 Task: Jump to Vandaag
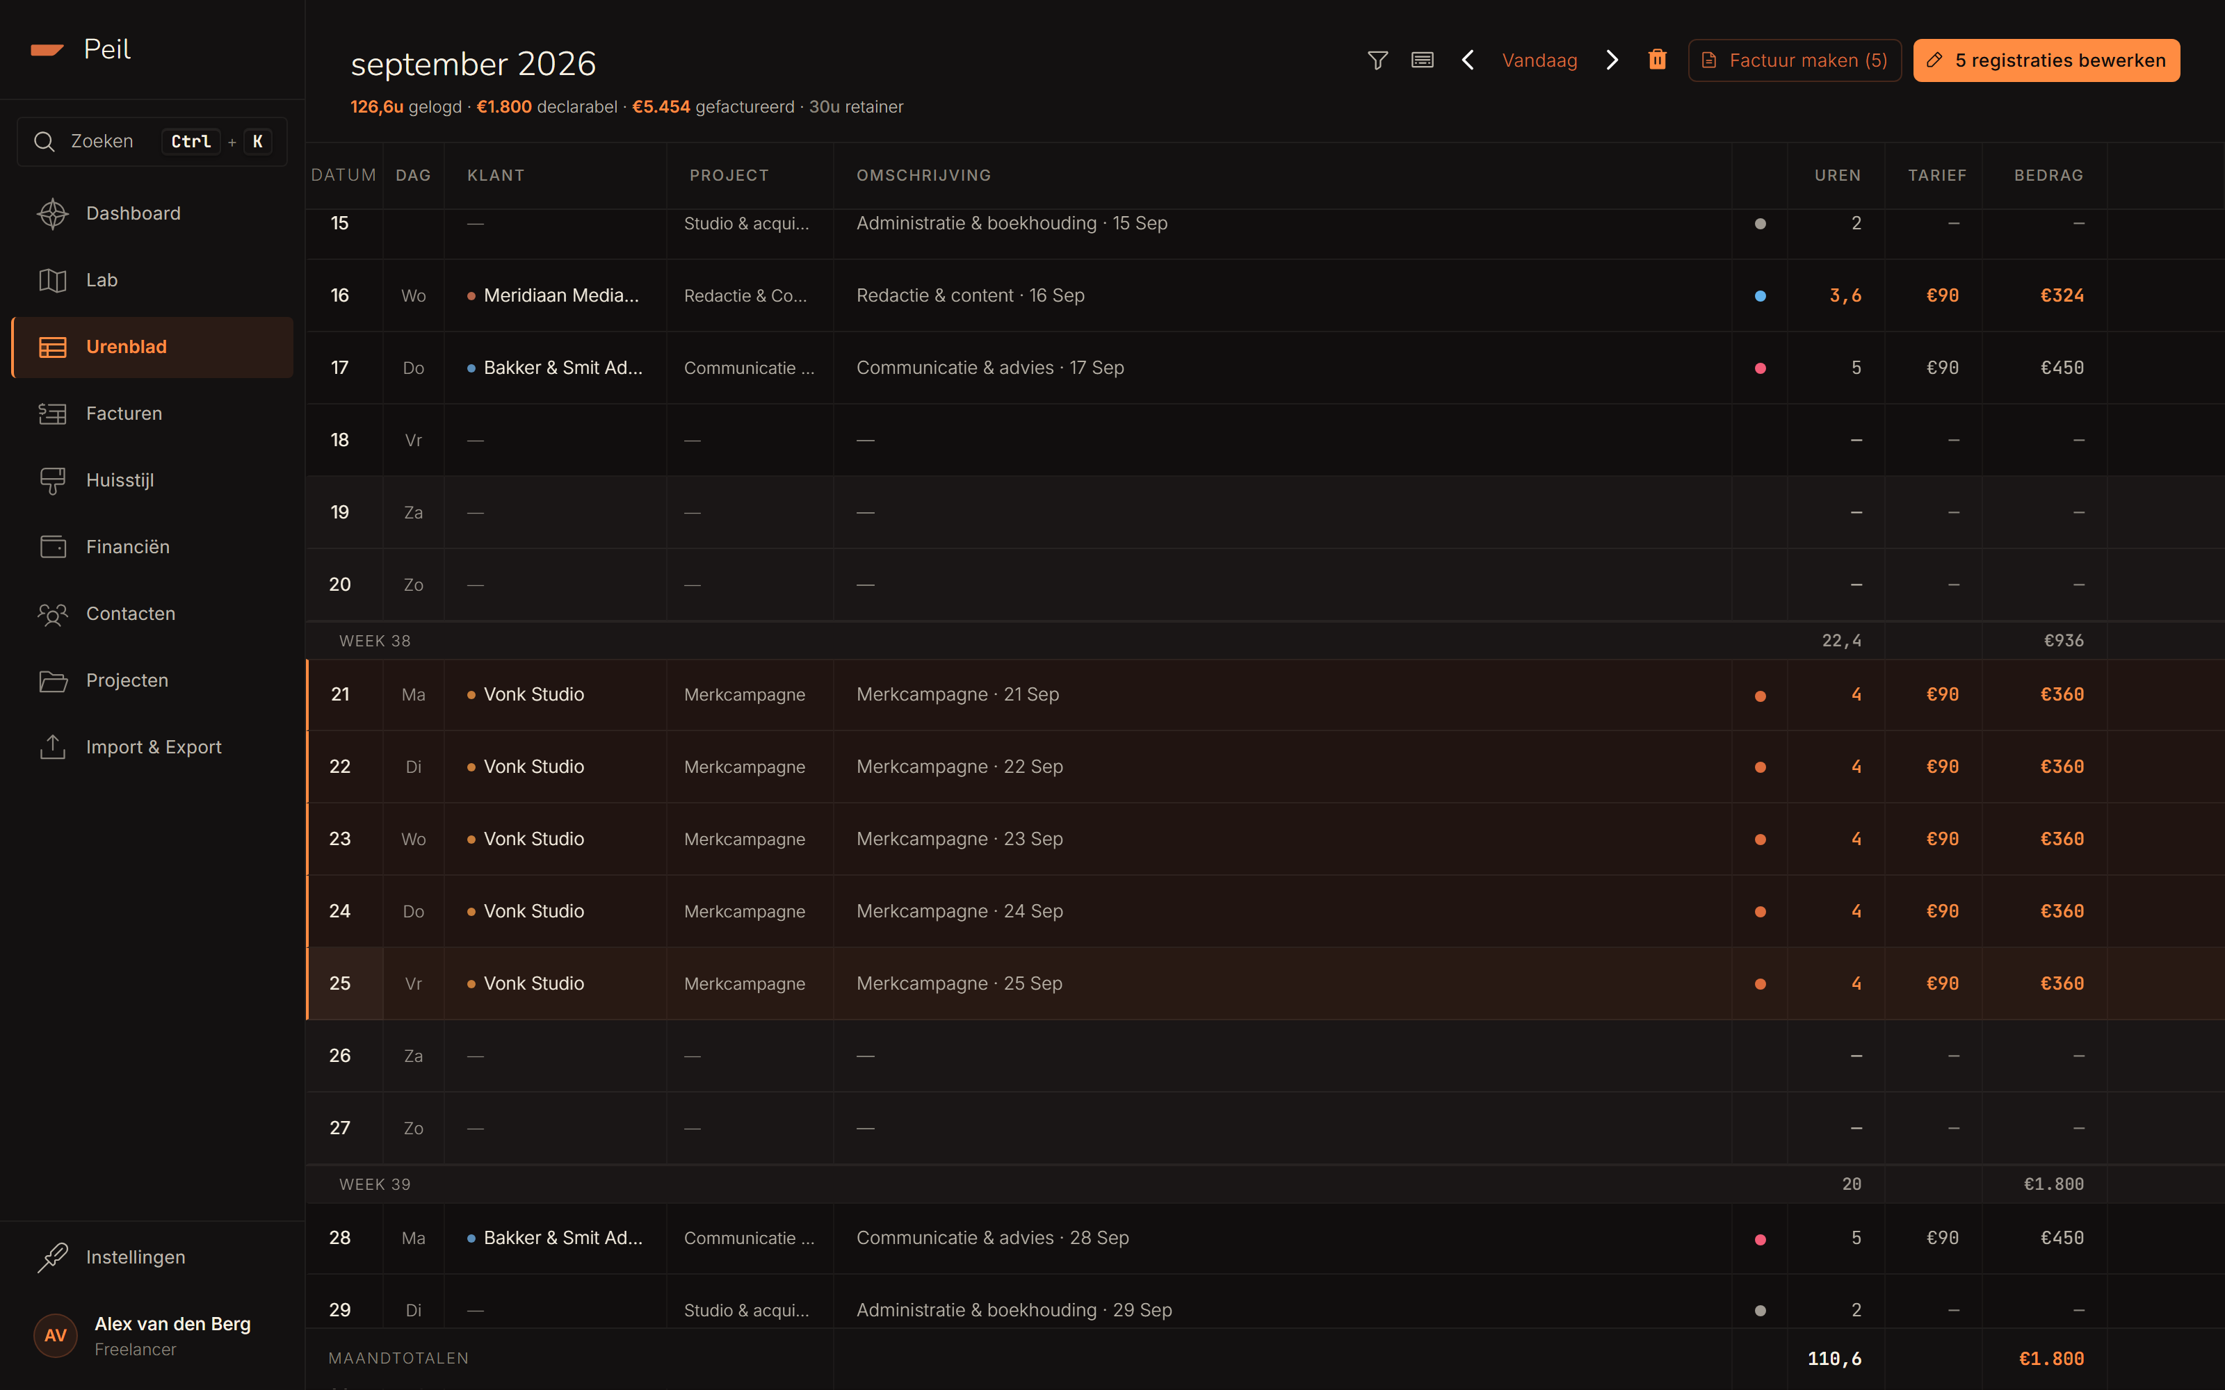1540,60
